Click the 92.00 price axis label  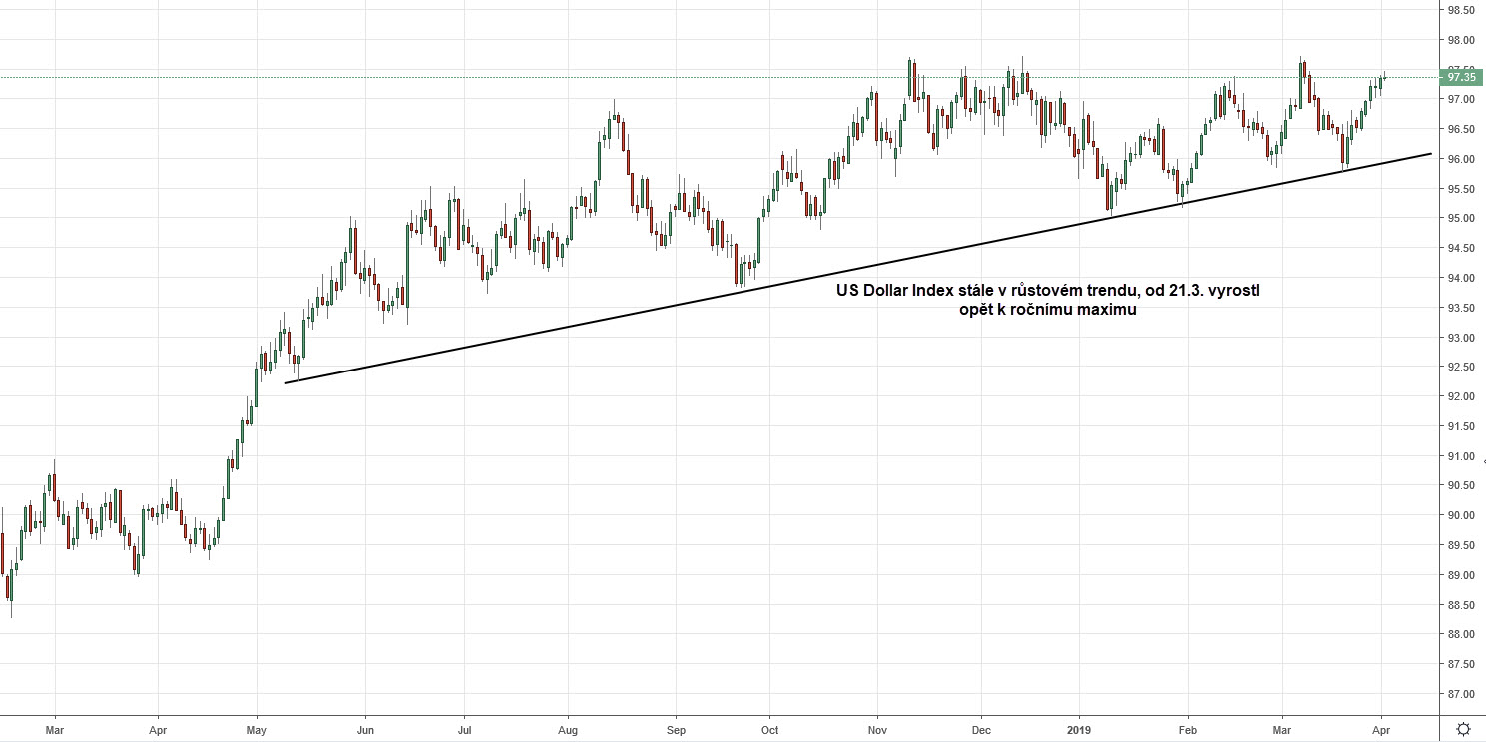[x=1460, y=397]
